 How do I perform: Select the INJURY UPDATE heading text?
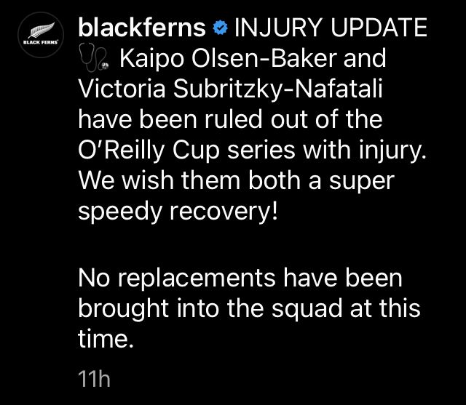(x=328, y=28)
